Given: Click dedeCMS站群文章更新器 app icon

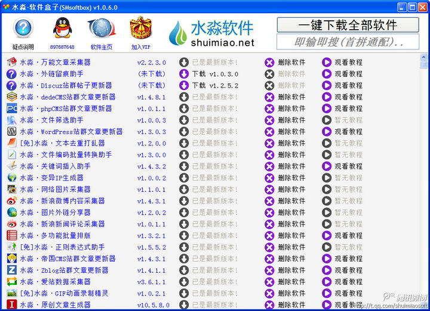Looking at the screenshot, I should tap(11, 97).
